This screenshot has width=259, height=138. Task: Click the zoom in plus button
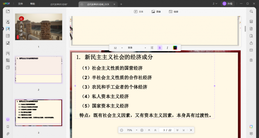tap(142, 130)
